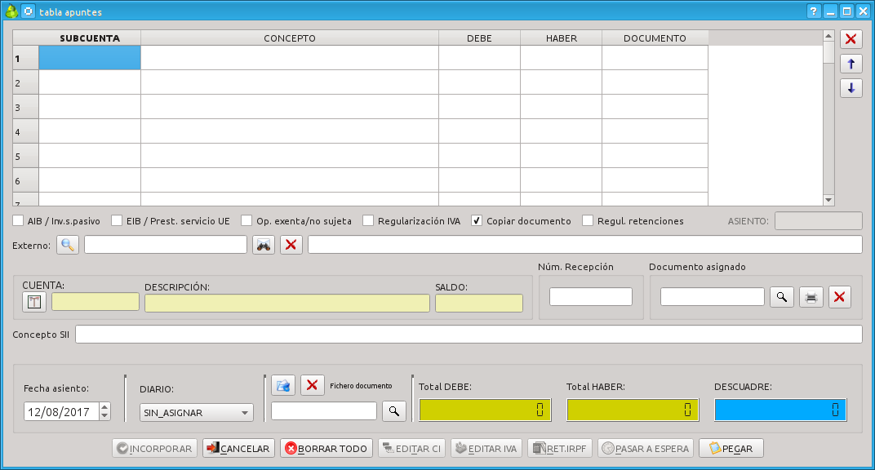Enable Regul. retenciones checkbox
The image size is (875, 470).
[588, 221]
